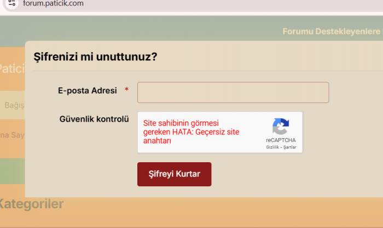This screenshot has width=383, height=228.
Task: Click the Patici forum title at left
Action: (11, 69)
